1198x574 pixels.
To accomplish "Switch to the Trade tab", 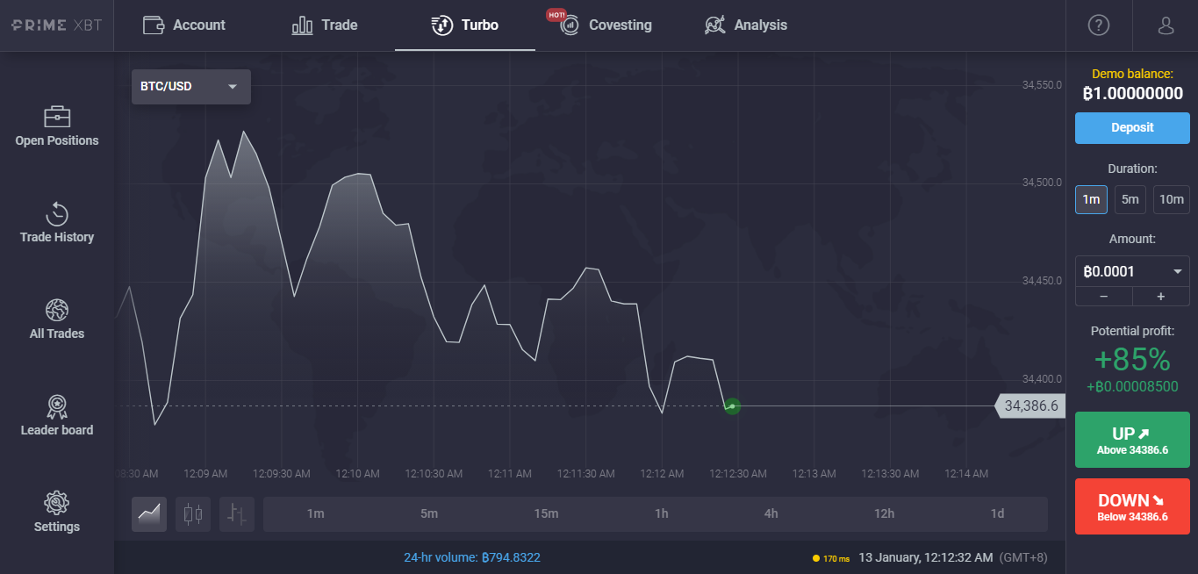I will 325,25.
